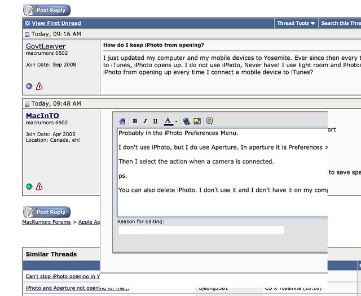Click GovtLawyer's offline status icon

pyautogui.click(x=29, y=86)
